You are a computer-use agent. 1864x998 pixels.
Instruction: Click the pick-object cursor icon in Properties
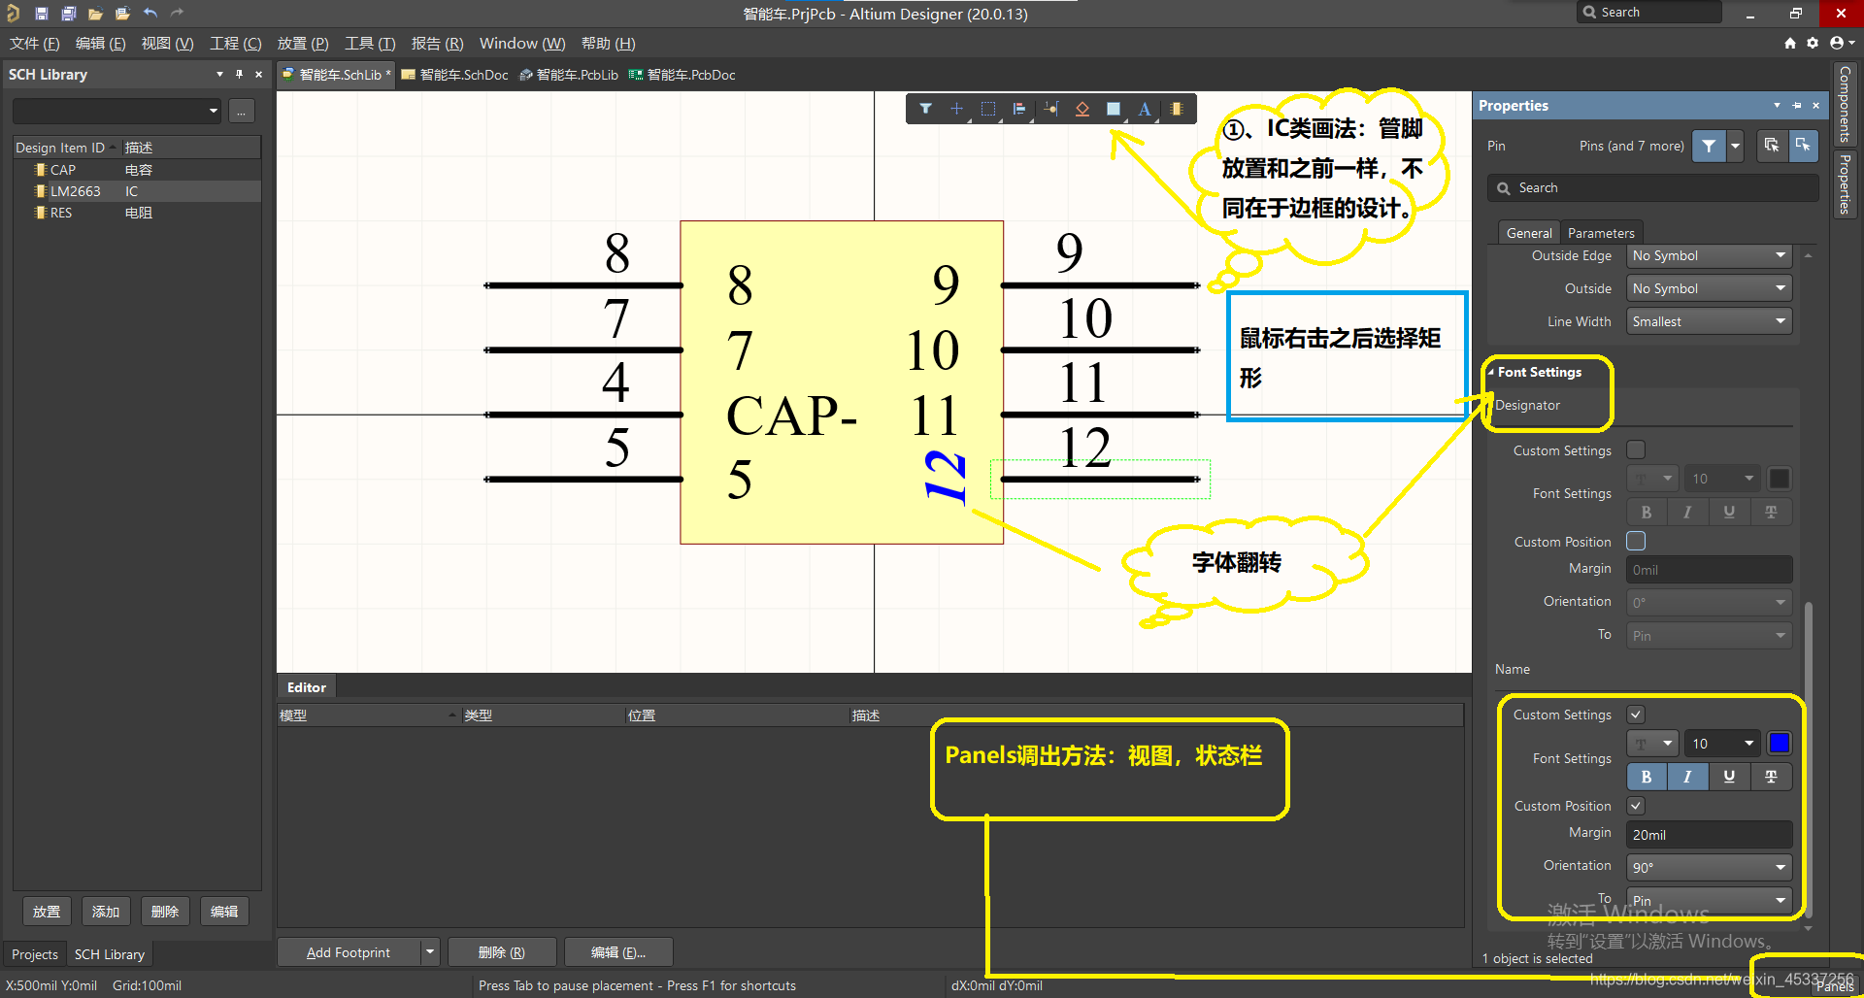point(1803,145)
